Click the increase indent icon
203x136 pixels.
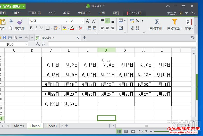[95, 28]
